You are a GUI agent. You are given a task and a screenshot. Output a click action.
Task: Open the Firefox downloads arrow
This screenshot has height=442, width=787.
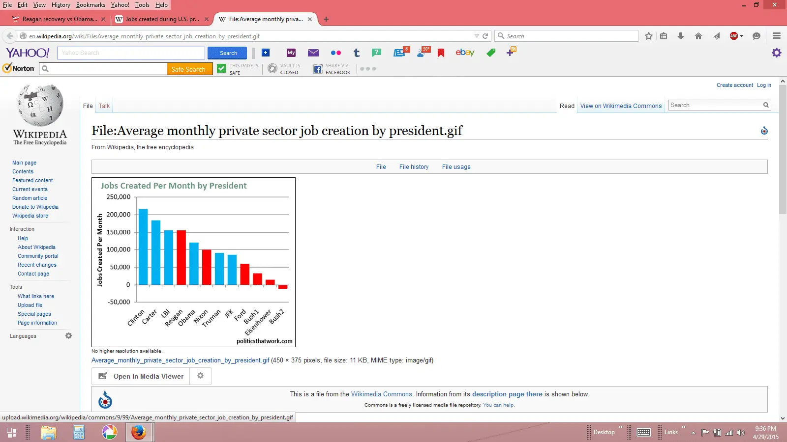[x=681, y=36]
